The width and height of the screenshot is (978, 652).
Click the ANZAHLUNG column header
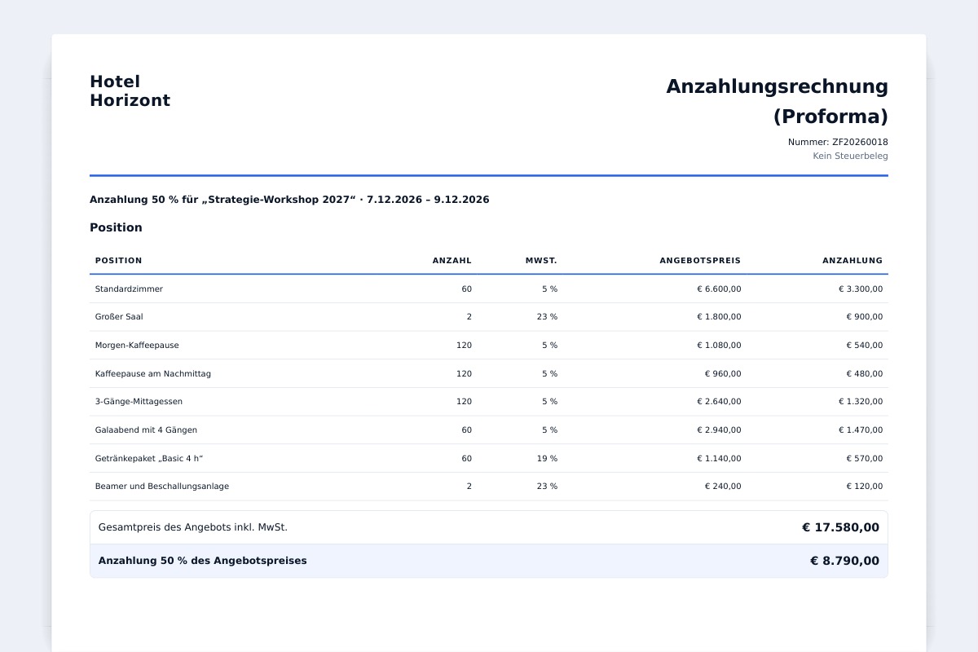coord(852,261)
